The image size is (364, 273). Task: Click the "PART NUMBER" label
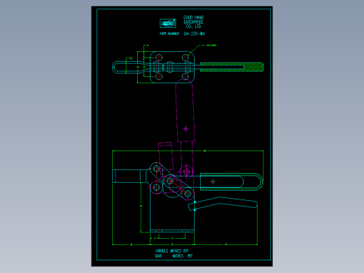click(x=169, y=34)
